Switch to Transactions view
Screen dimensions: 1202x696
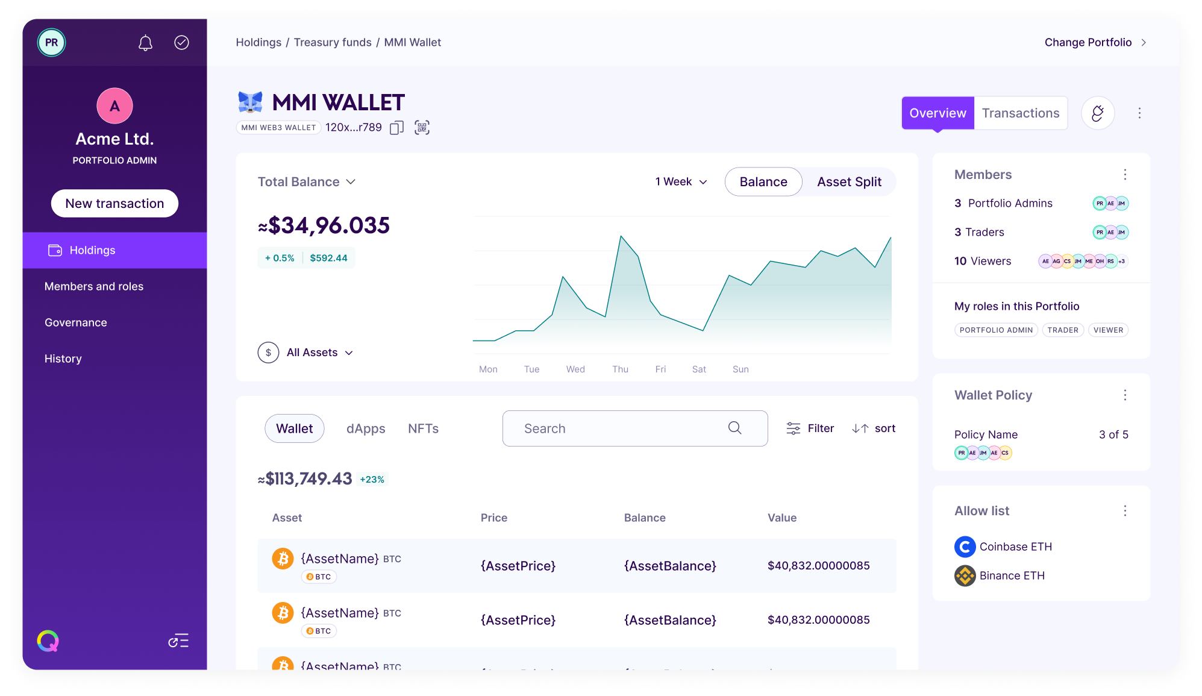[x=1020, y=113]
